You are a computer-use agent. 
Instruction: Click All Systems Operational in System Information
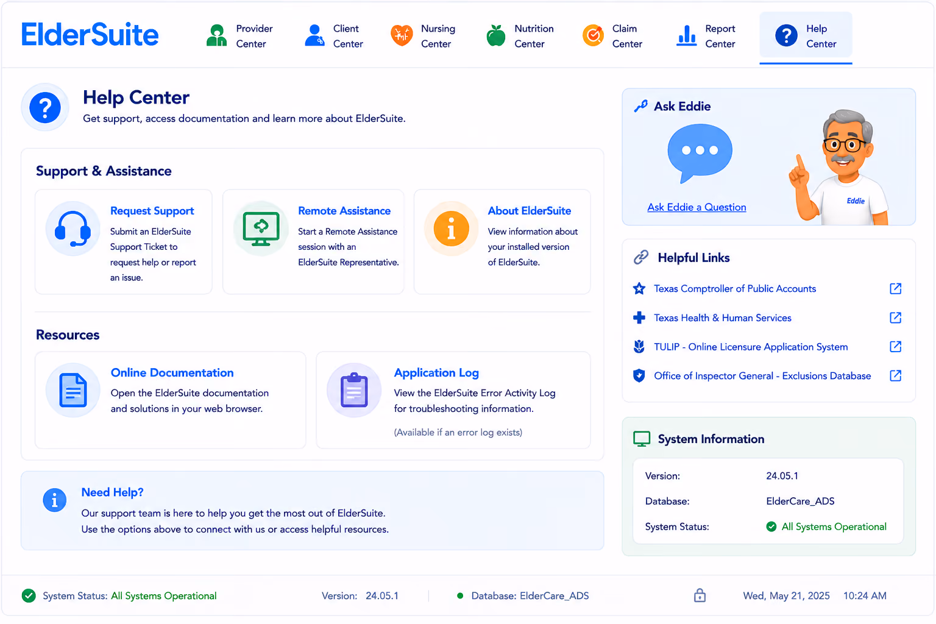(826, 526)
